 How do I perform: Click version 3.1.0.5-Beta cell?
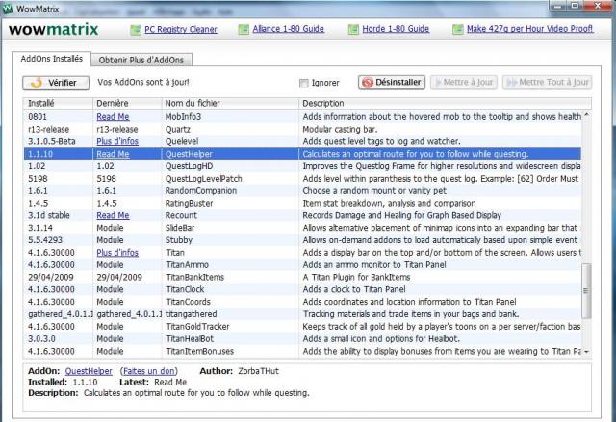51,141
